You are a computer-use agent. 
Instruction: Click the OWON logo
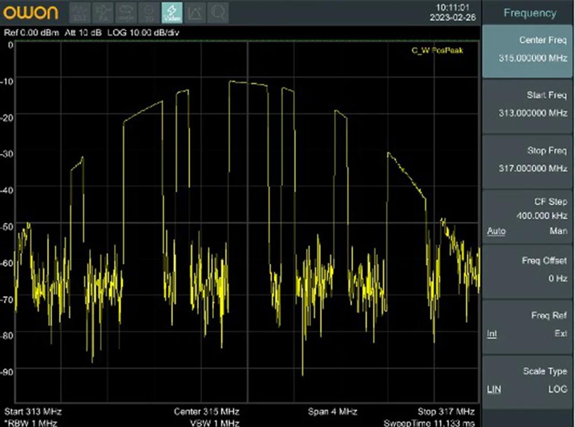32,13
